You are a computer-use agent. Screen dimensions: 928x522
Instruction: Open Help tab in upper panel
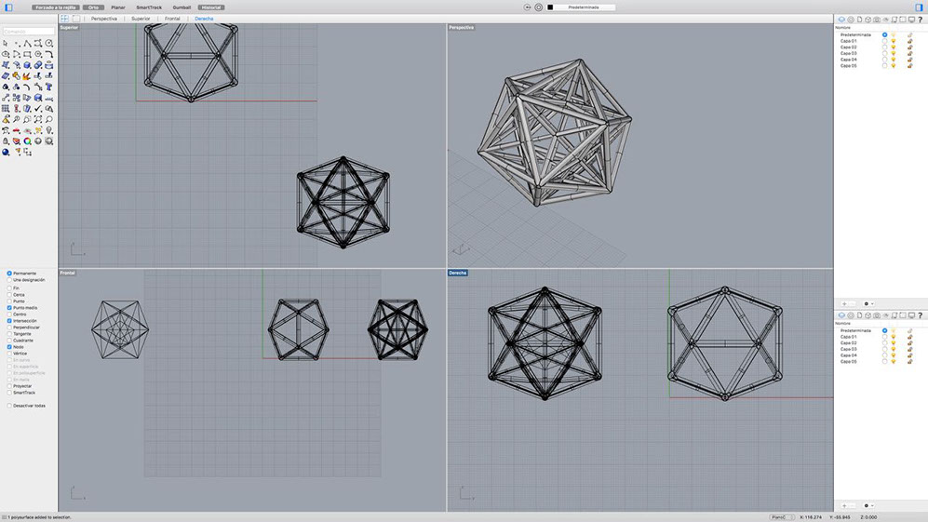[x=920, y=20]
